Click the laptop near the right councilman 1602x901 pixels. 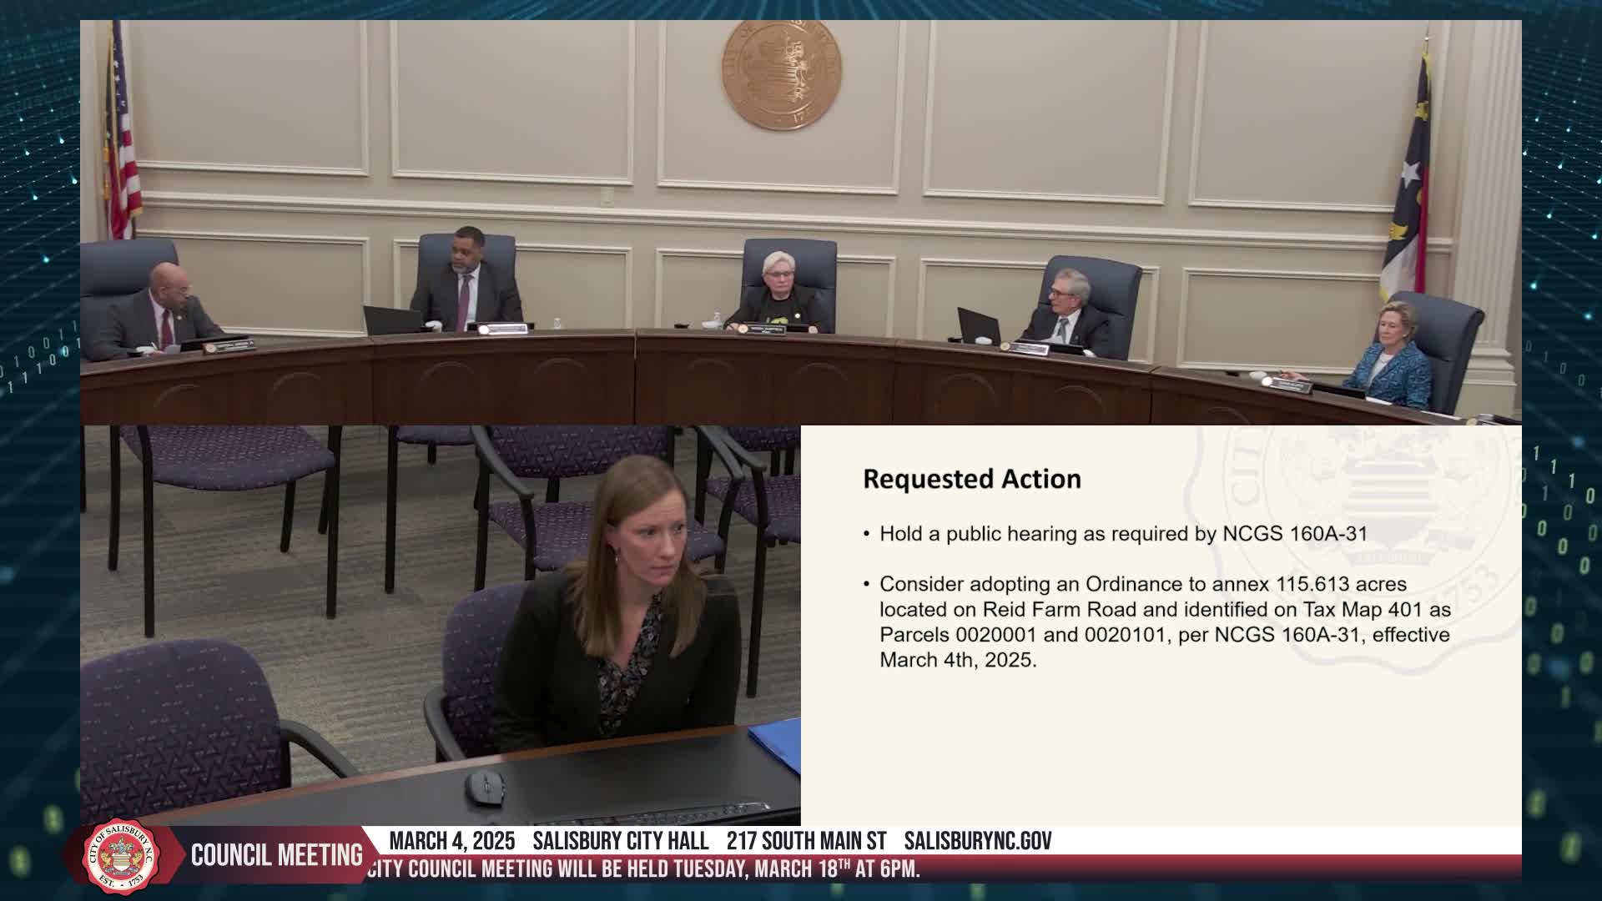(977, 327)
